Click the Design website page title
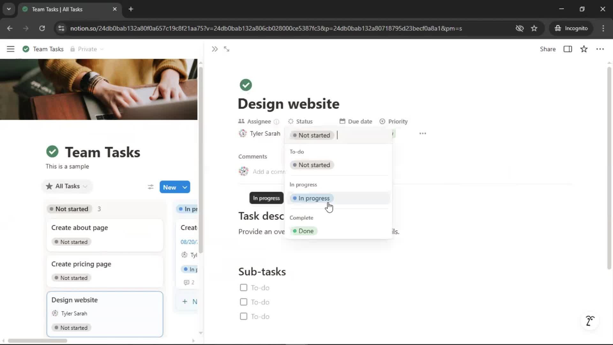Image resolution: width=613 pixels, height=345 pixels. (289, 104)
